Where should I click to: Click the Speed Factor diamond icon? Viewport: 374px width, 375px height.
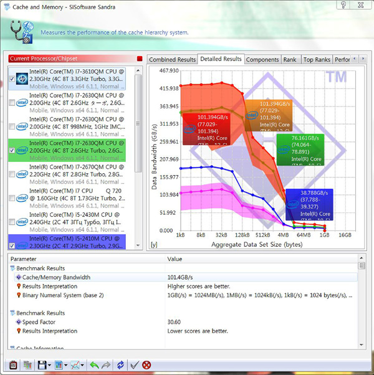point(19,322)
